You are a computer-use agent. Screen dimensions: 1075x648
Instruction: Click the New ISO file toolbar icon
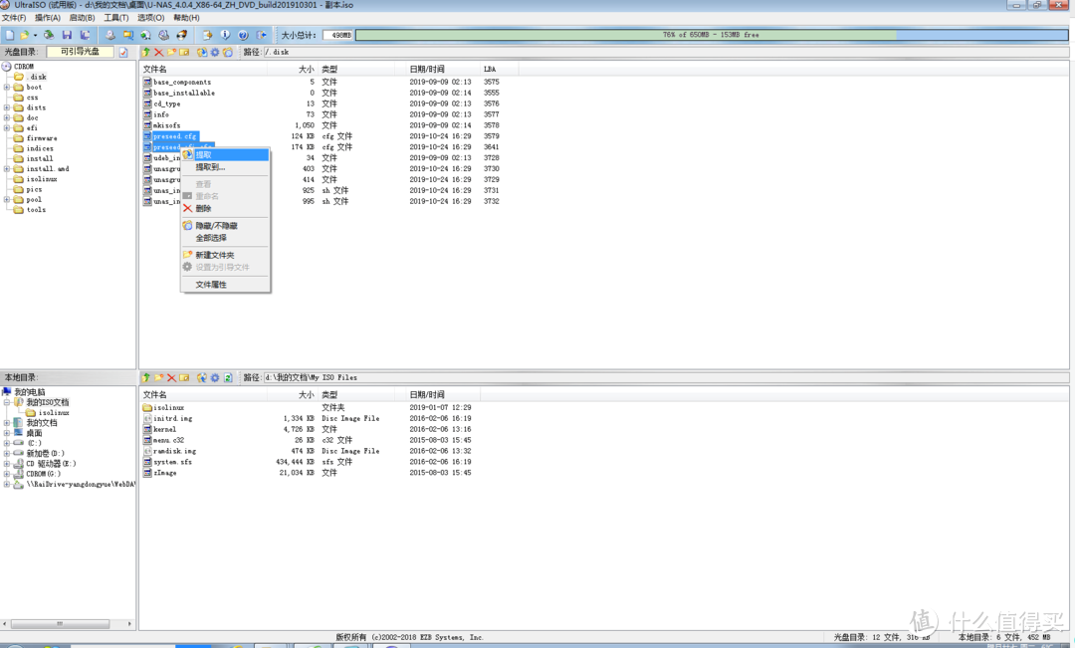pyautogui.click(x=10, y=35)
